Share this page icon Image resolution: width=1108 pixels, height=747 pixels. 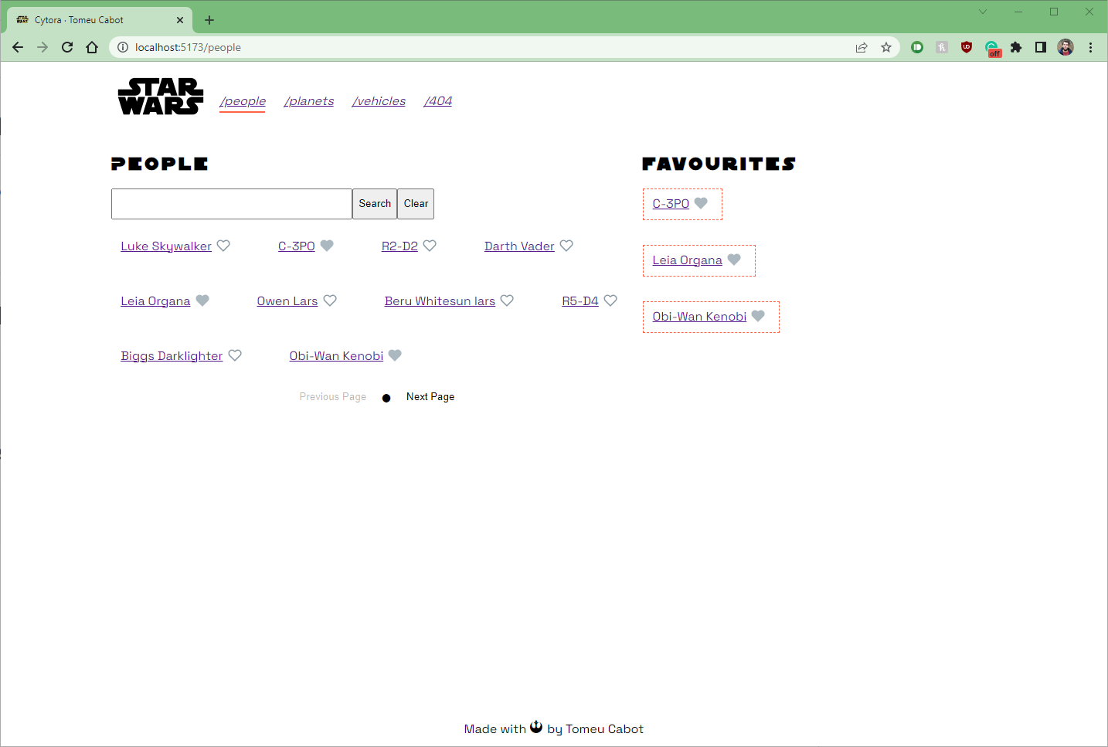point(862,47)
